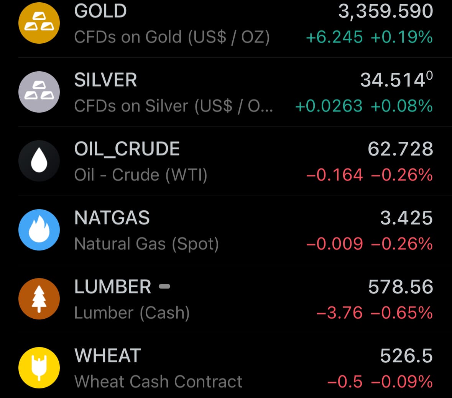
Task: Tap the lumber tree icon
Action: click(x=39, y=299)
